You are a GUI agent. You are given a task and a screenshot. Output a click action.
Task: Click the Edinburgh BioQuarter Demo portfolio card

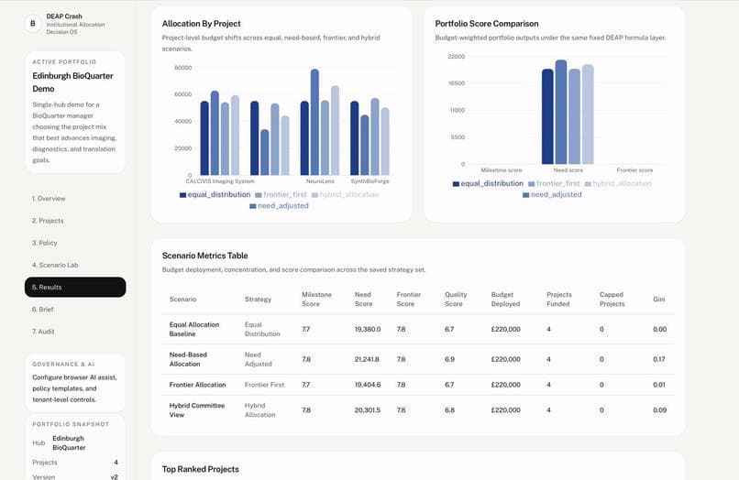pos(75,112)
